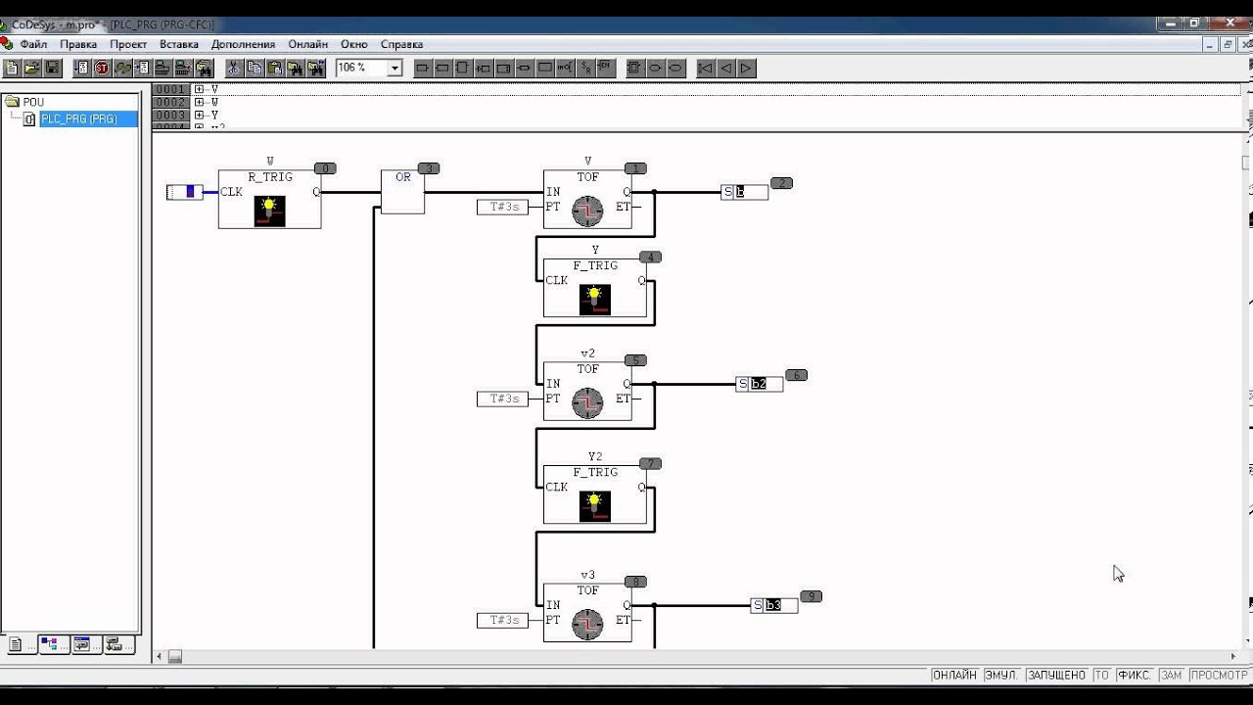1253x705 pixels.
Task: Open the Проект menu
Action: coord(128,44)
